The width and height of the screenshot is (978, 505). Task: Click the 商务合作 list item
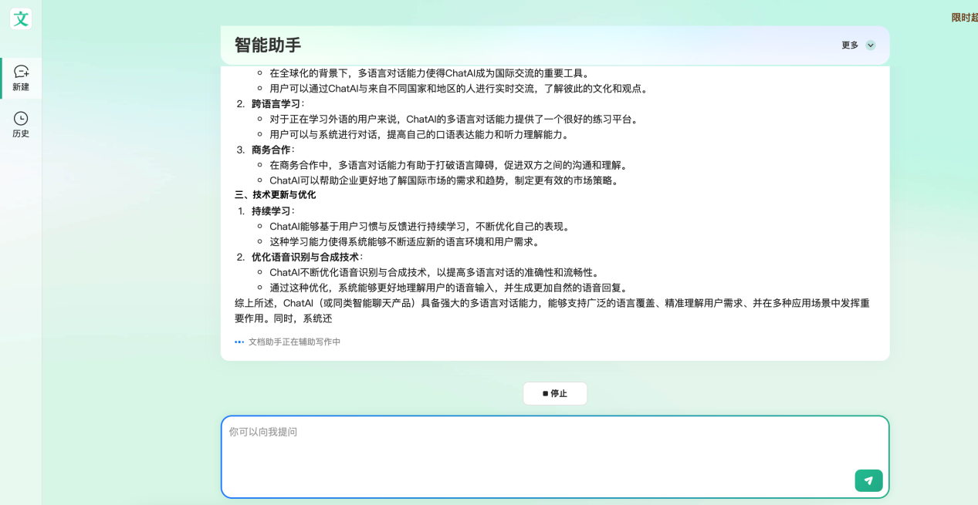point(271,150)
